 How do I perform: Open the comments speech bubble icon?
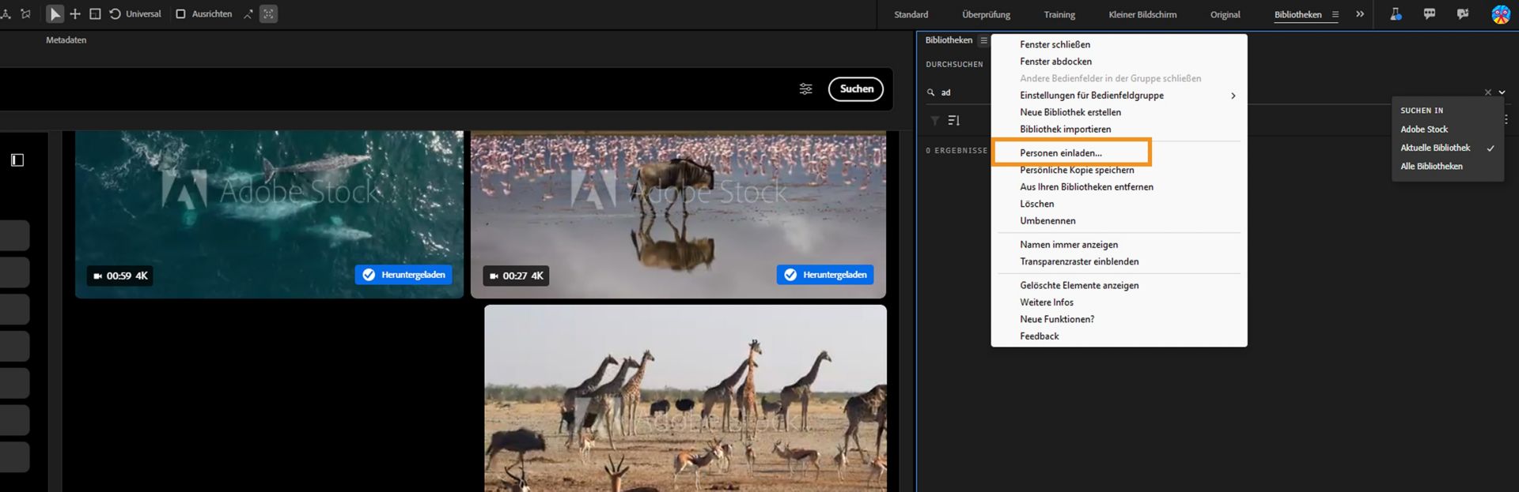click(x=1429, y=14)
